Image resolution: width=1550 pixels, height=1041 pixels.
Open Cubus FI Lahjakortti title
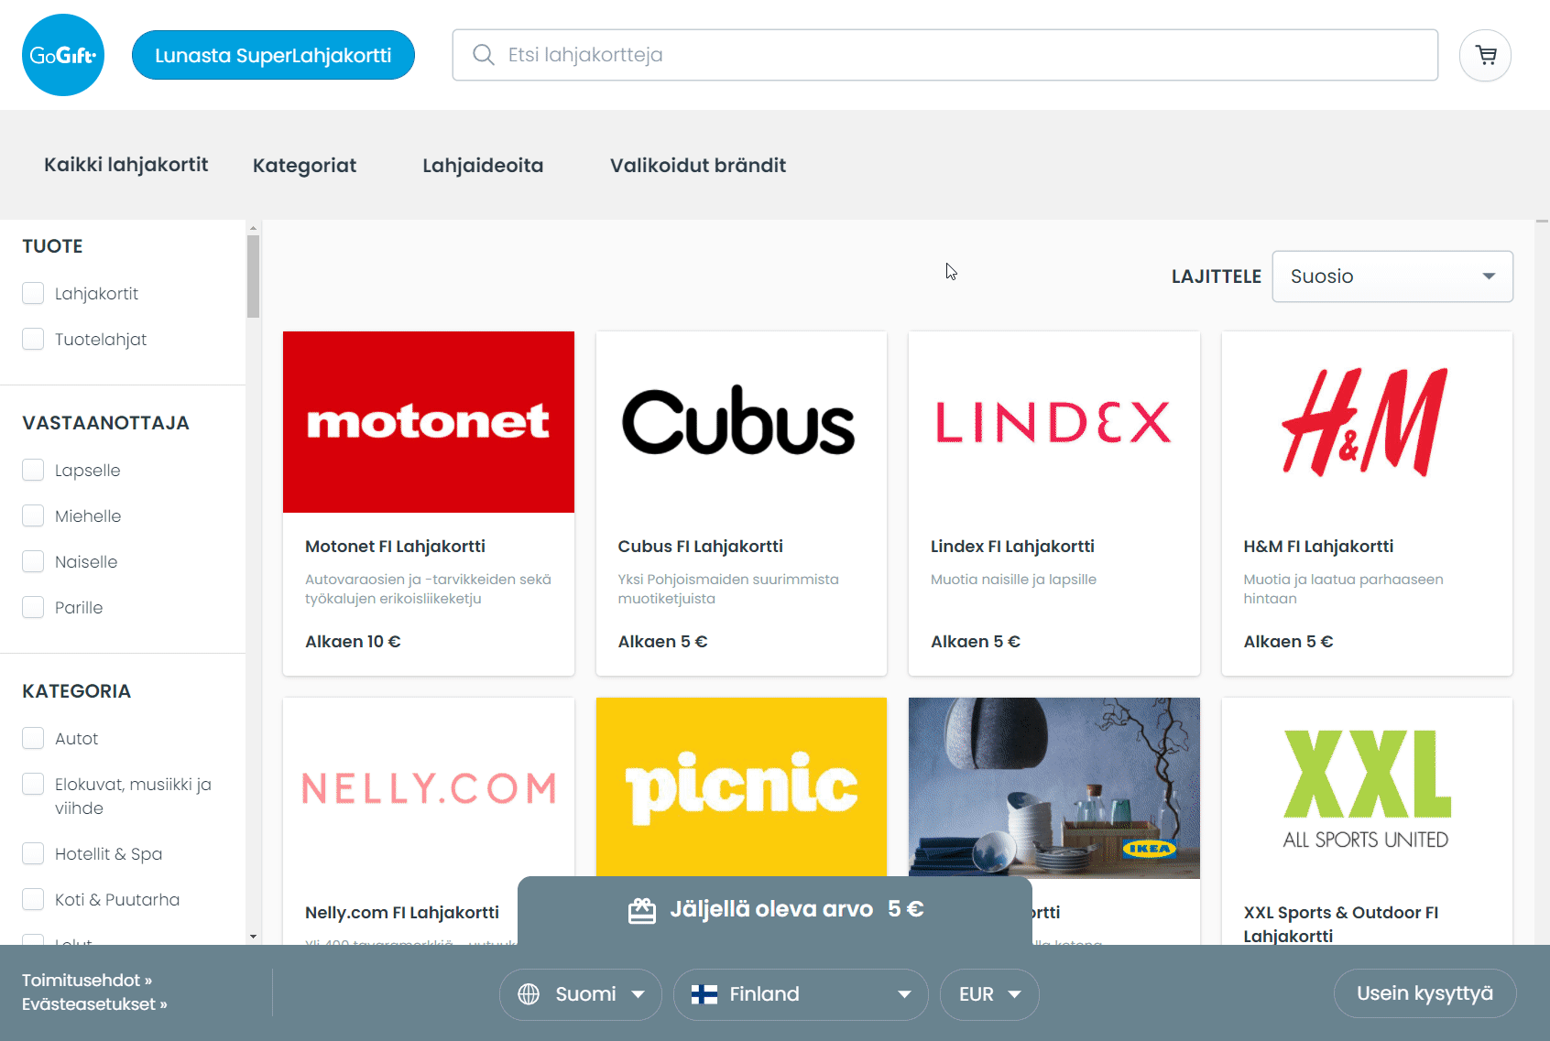click(700, 547)
